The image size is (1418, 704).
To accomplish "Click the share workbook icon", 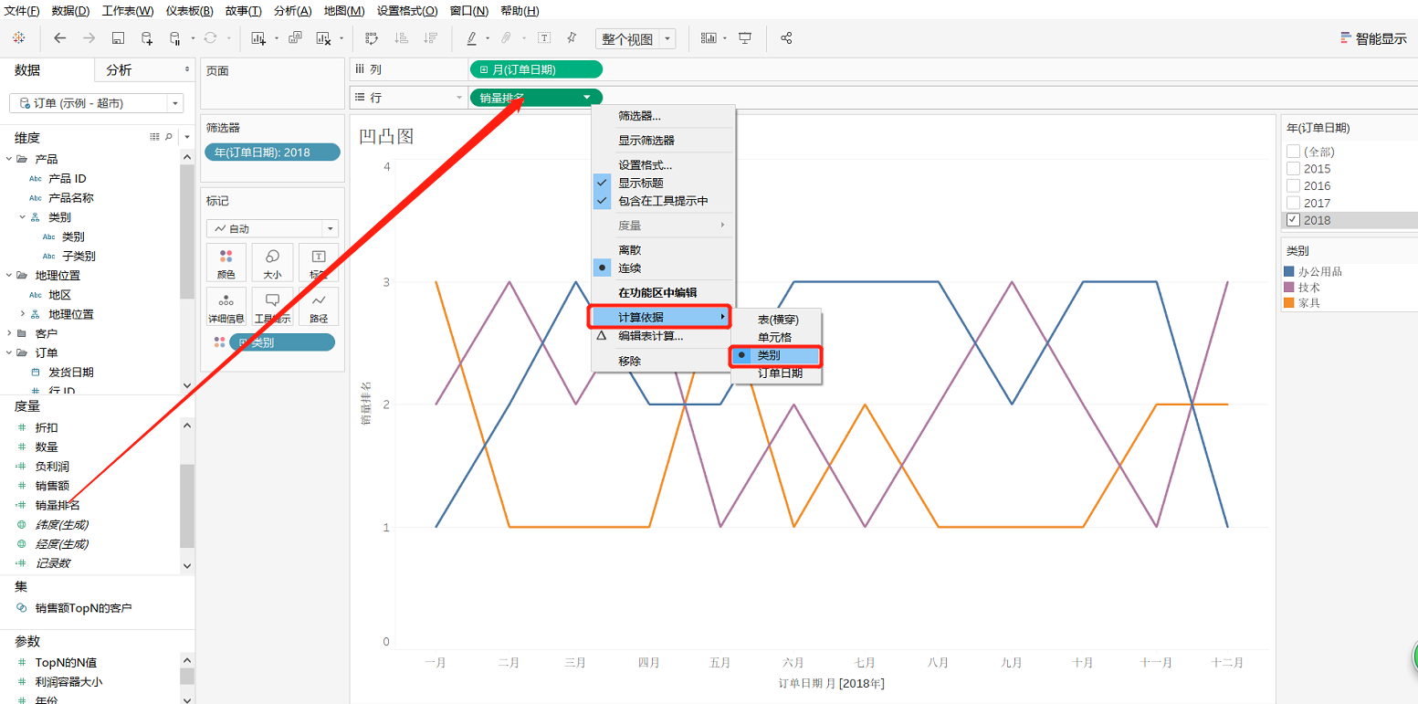I will point(786,38).
